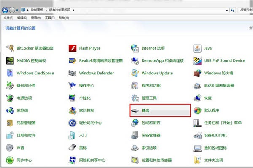Click the control panel search box
Image resolution: width=253 pixels, height=168 pixels.
pos(245,10)
